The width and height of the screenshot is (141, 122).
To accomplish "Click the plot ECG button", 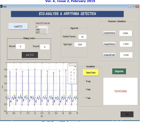I will point(30,55).
